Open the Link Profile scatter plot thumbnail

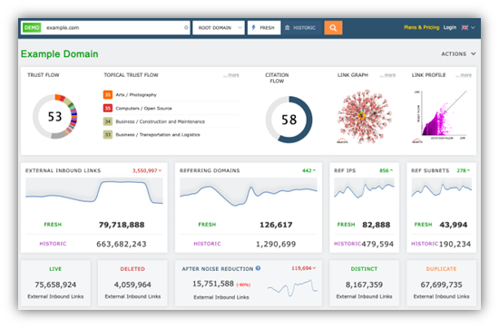(x=440, y=117)
